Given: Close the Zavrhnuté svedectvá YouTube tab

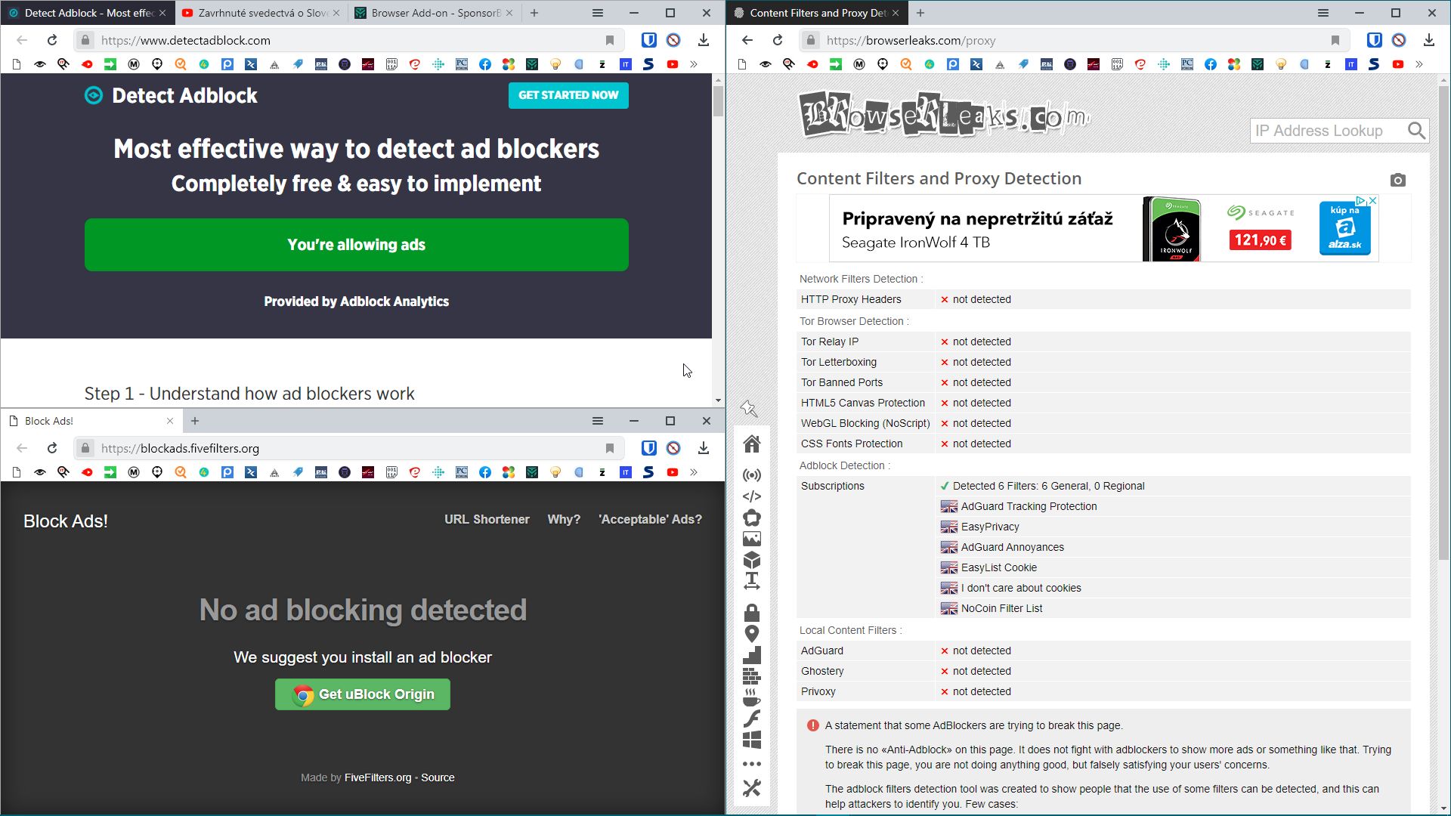Looking at the screenshot, I should pyautogui.click(x=336, y=13).
